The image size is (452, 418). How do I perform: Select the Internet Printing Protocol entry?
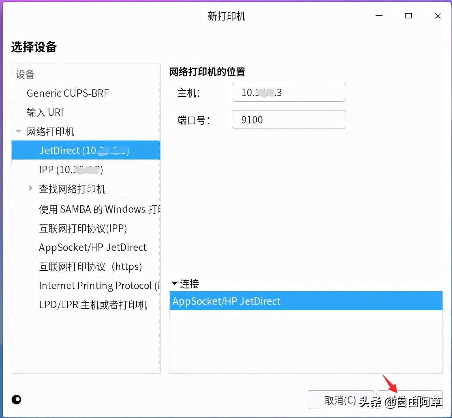[x=99, y=285]
